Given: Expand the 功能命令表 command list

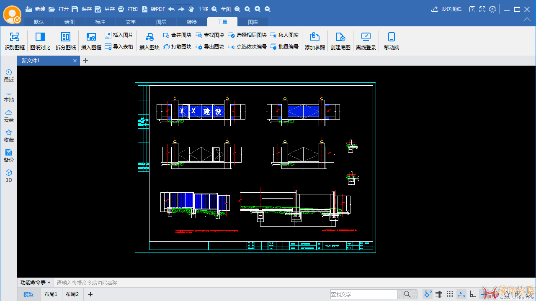Looking at the screenshot, I should [36, 283].
